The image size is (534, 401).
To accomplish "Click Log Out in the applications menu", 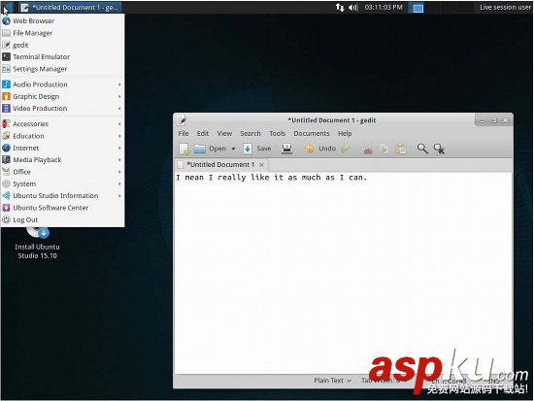I will click(x=63, y=219).
